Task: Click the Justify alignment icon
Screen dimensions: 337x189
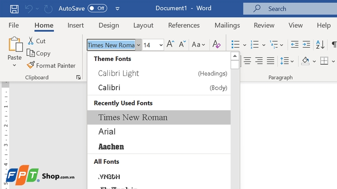Action: (x=270, y=61)
